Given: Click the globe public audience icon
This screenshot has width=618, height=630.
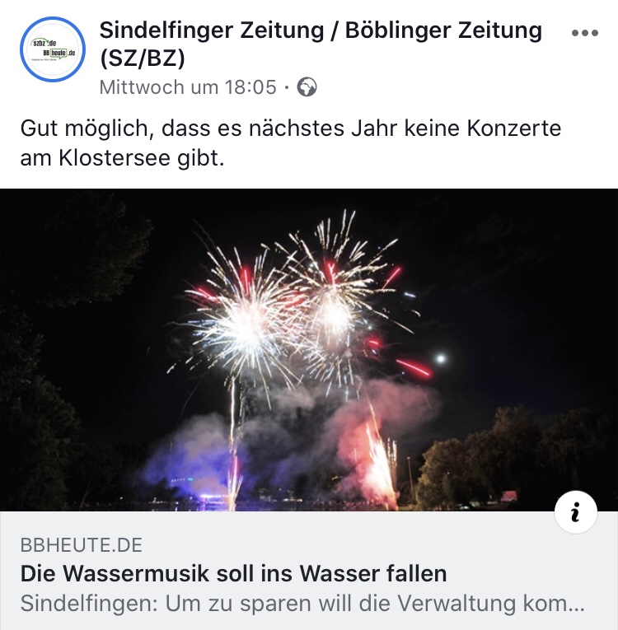Looking at the screenshot, I should pyautogui.click(x=307, y=87).
